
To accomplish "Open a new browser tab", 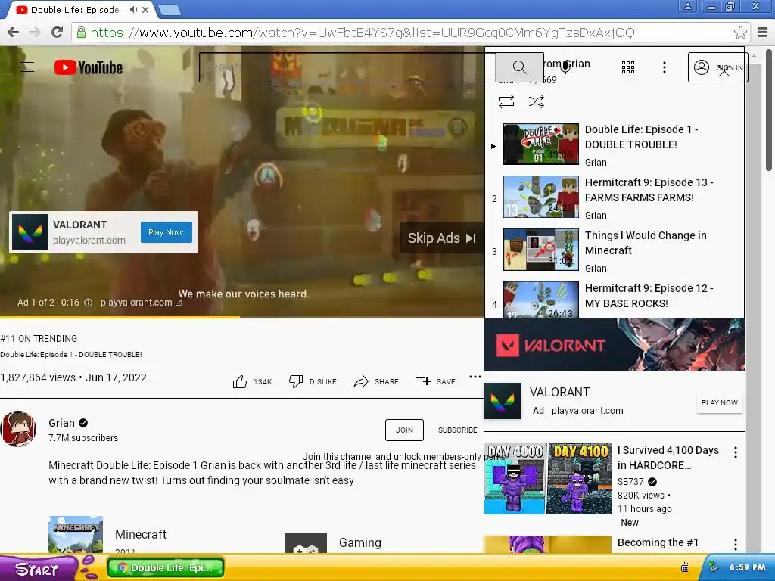I will point(170,9).
